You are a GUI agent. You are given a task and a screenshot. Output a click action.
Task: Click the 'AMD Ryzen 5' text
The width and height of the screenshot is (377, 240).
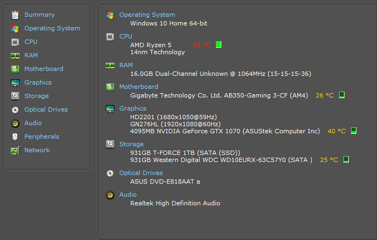[x=151, y=45]
